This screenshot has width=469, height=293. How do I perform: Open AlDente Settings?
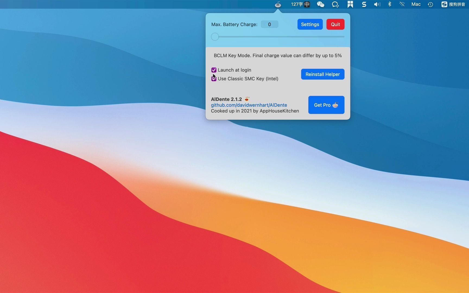pyautogui.click(x=310, y=24)
